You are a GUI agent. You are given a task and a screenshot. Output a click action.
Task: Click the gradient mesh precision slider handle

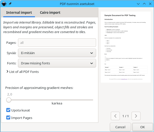point(9,100)
